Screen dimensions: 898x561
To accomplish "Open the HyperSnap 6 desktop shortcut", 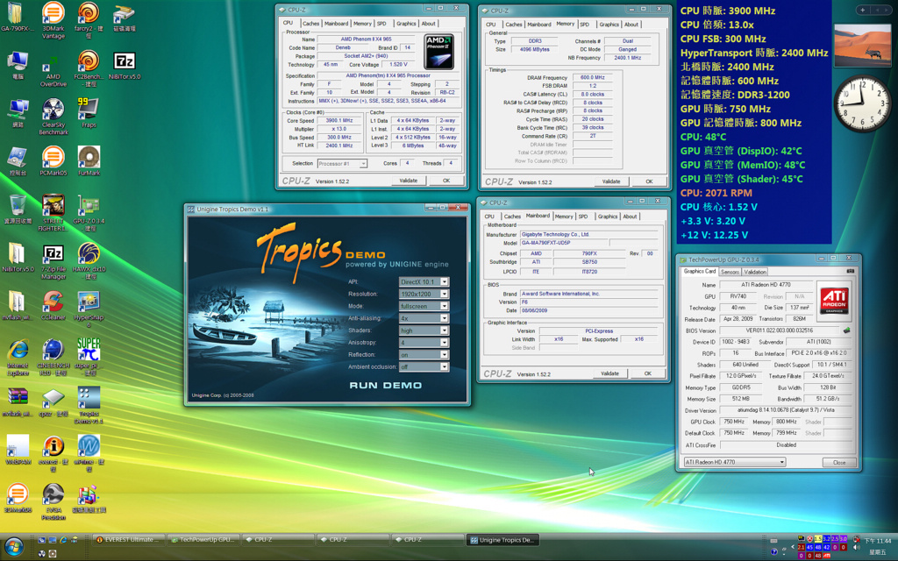I will [x=89, y=309].
